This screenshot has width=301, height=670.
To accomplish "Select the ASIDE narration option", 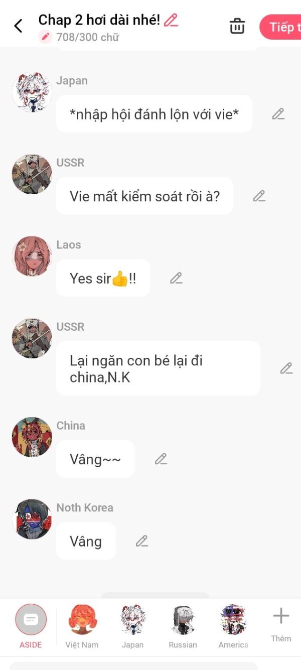I will [x=31, y=626].
